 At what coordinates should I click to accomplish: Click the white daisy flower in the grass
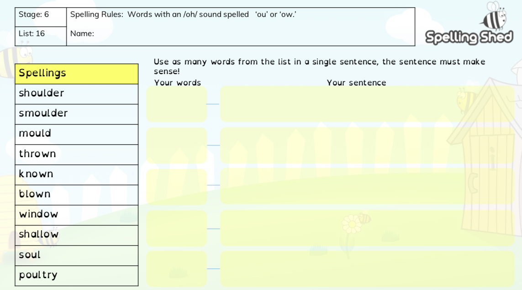coord(352,224)
